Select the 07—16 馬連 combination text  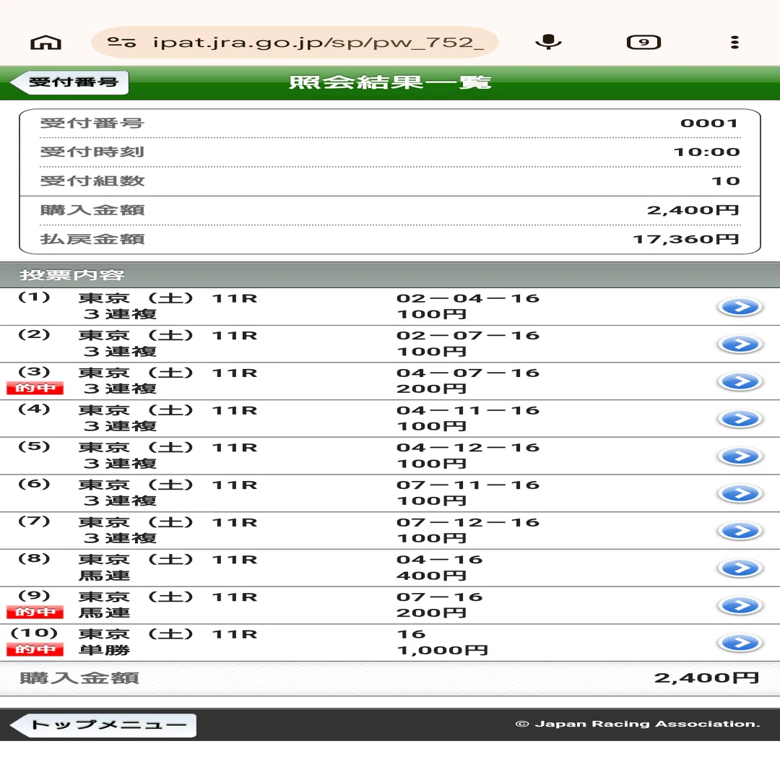tap(439, 597)
